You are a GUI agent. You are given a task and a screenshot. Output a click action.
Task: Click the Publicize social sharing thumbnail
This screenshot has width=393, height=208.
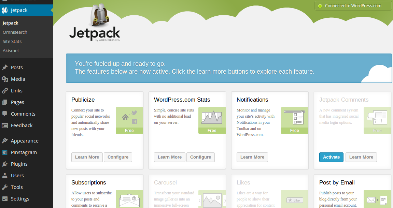tap(129, 120)
